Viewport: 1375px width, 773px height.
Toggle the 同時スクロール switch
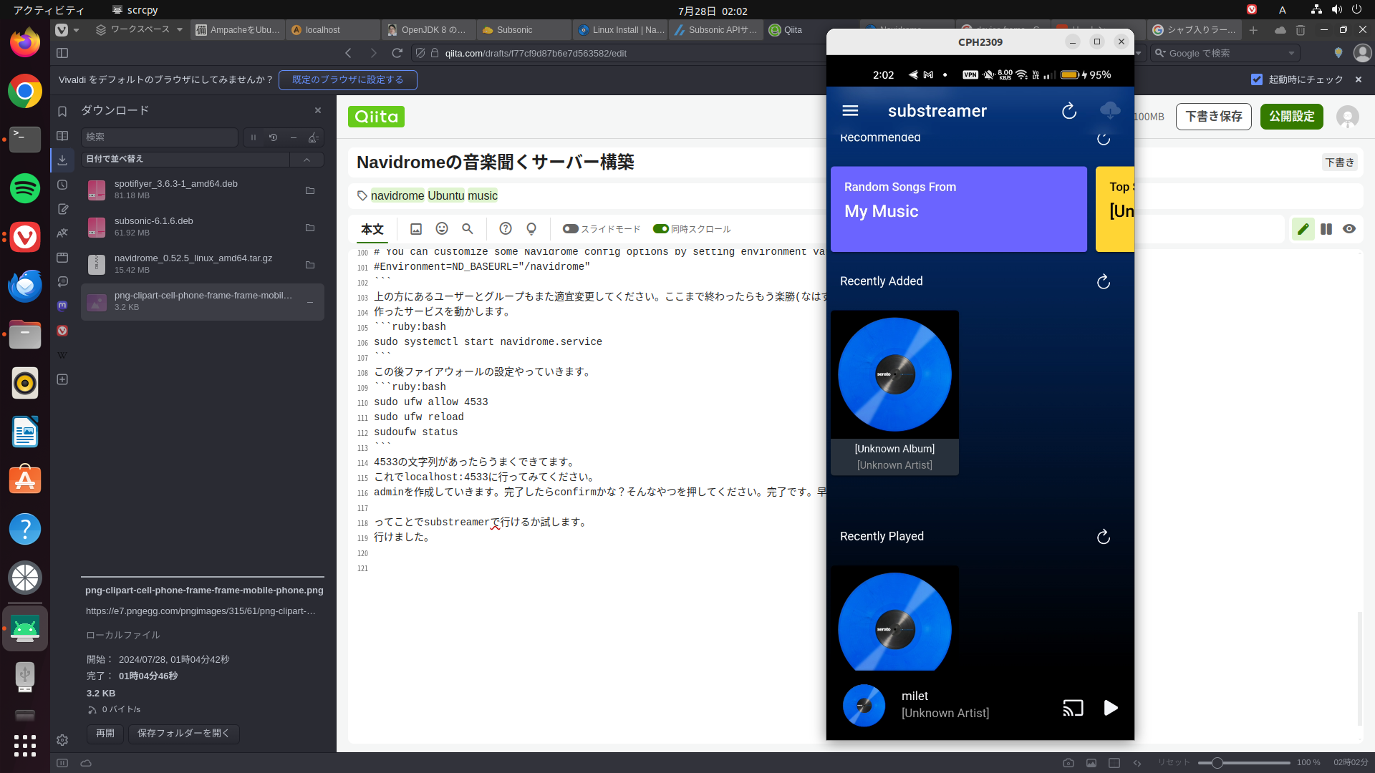660,229
